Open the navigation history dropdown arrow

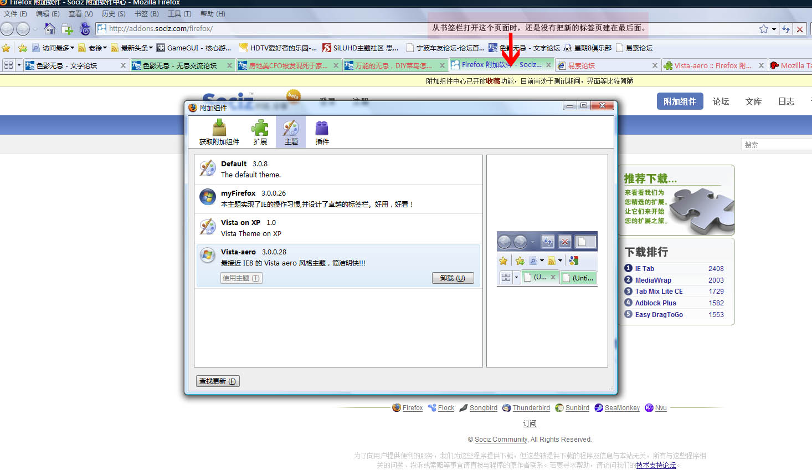click(35, 29)
